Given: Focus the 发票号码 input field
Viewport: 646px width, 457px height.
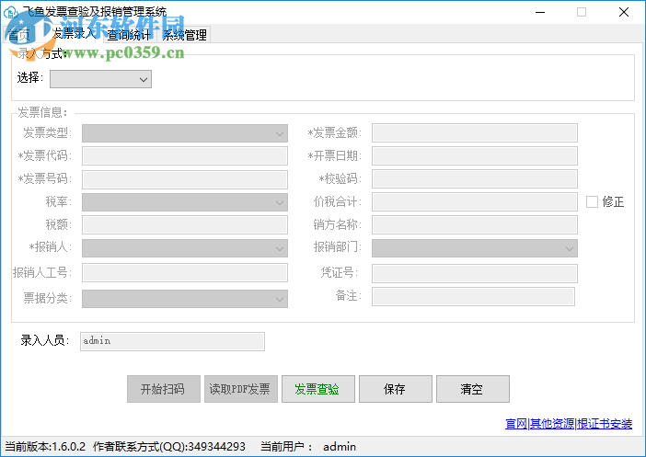Looking at the screenshot, I should click(185, 179).
